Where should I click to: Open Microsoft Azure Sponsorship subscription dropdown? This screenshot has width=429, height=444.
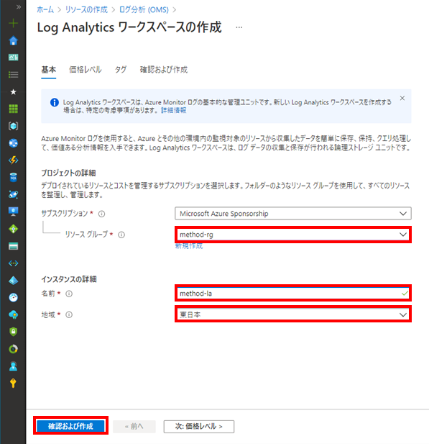pos(293,214)
